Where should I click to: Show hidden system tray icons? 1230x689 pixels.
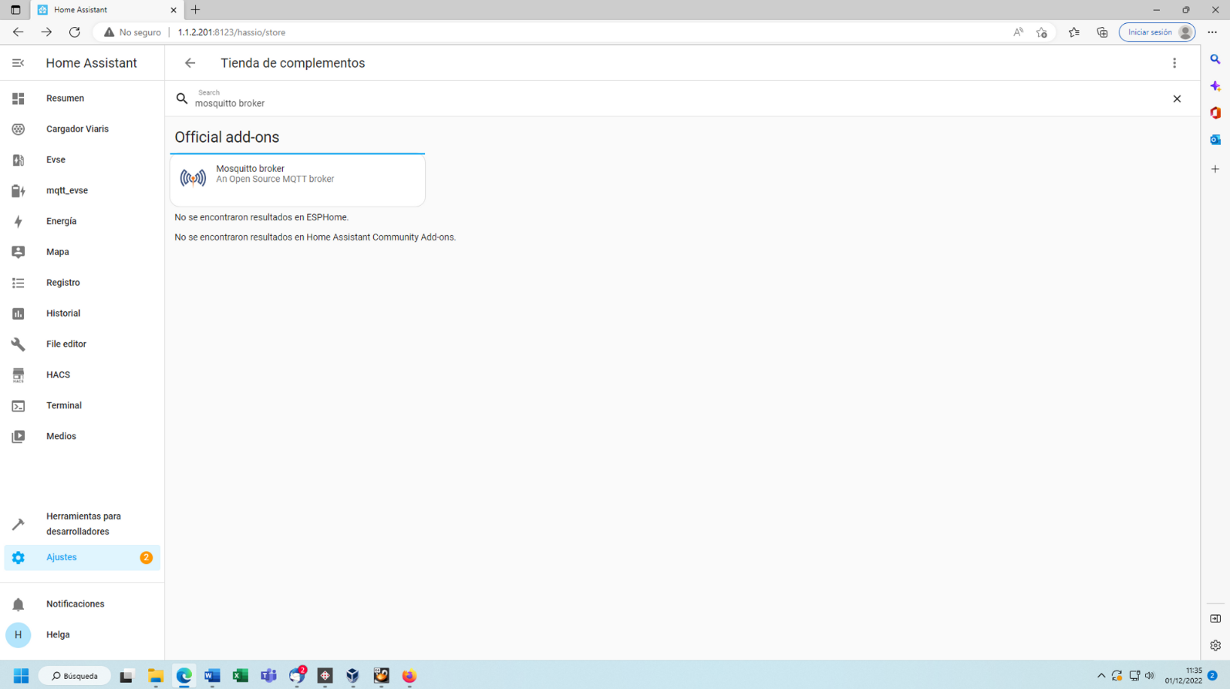(x=1101, y=676)
